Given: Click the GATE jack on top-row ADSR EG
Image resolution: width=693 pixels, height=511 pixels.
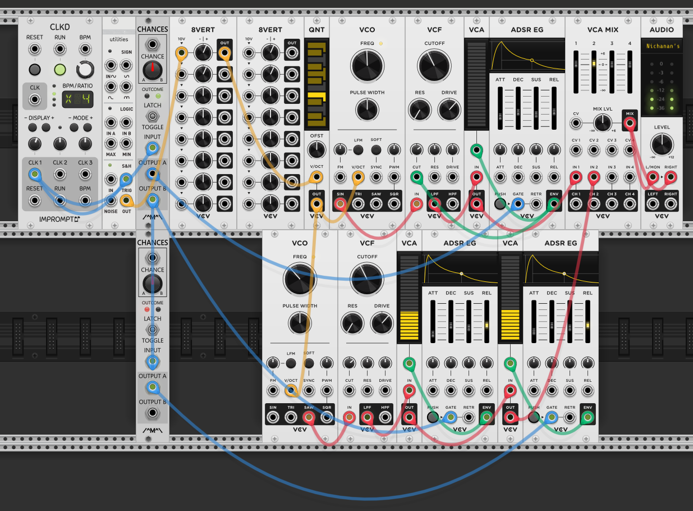Looking at the screenshot, I should tap(518, 203).
